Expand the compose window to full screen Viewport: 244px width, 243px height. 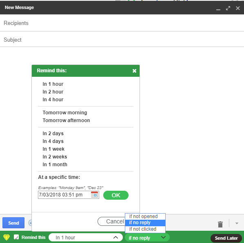tap(228, 8)
